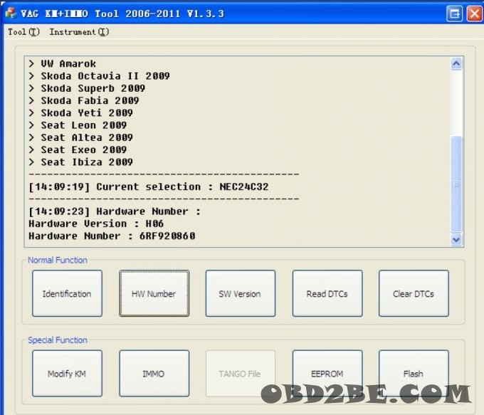Select 'Skoda Yeti 2009' line

point(81,113)
